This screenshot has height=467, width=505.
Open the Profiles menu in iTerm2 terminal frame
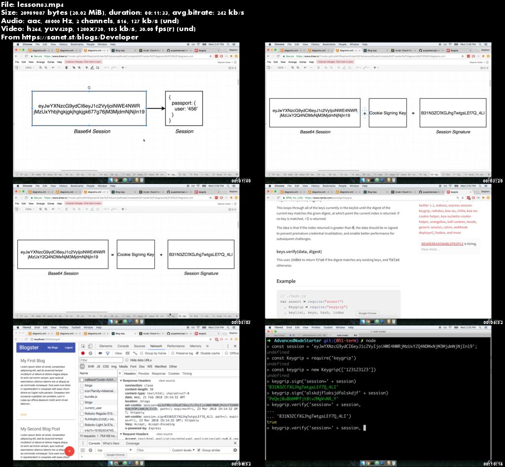(x=316, y=327)
